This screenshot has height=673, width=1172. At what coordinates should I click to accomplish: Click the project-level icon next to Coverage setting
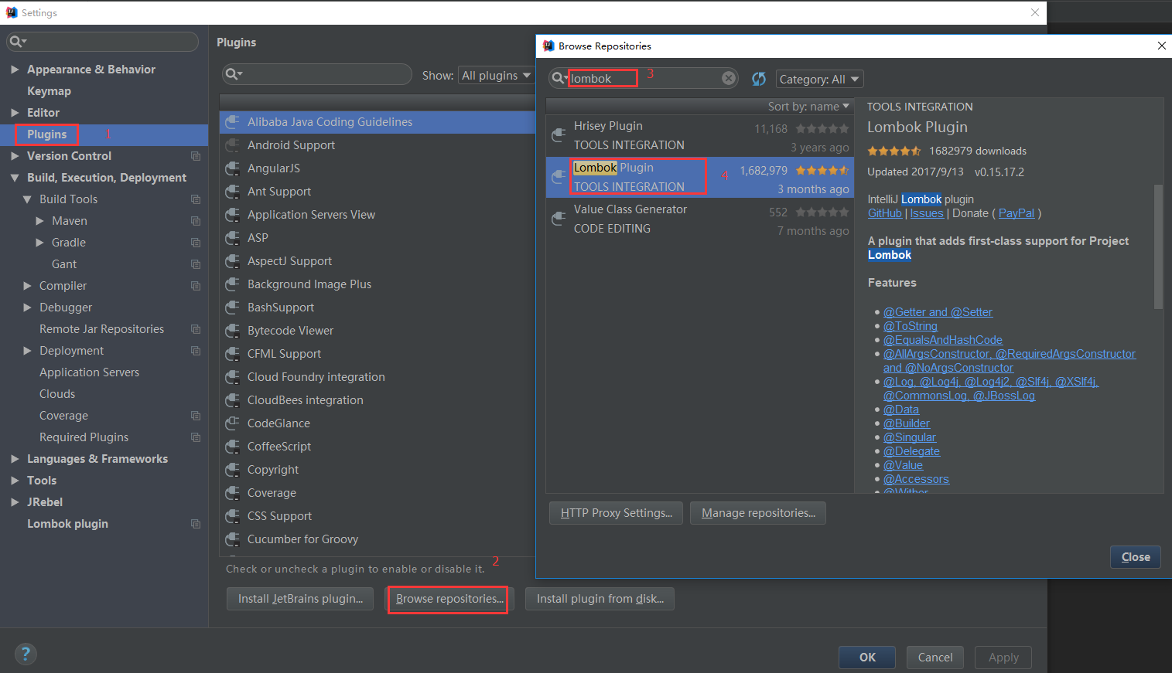[196, 416]
